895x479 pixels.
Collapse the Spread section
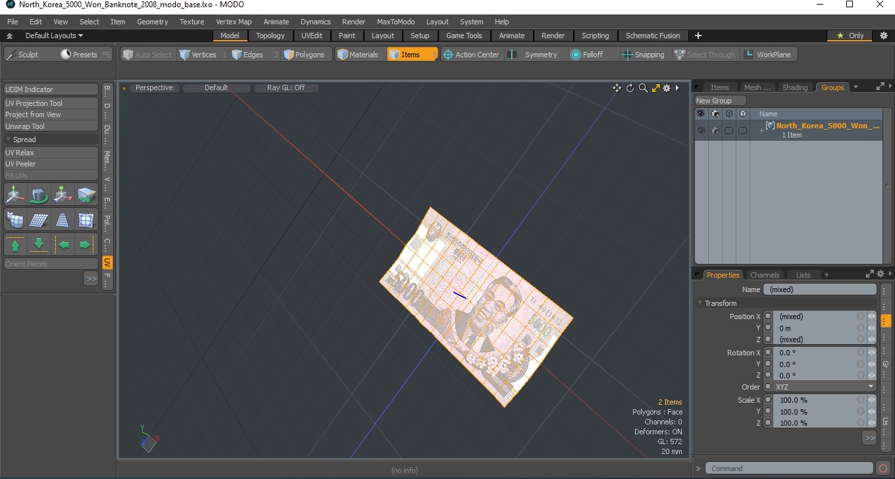[9, 139]
